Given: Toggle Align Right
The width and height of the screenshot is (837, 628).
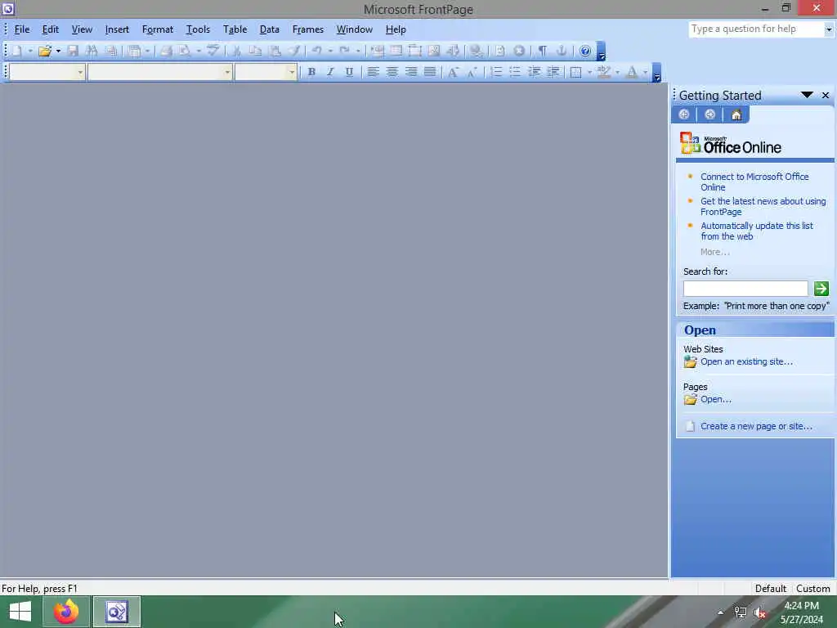Looking at the screenshot, I should point(411,72).
